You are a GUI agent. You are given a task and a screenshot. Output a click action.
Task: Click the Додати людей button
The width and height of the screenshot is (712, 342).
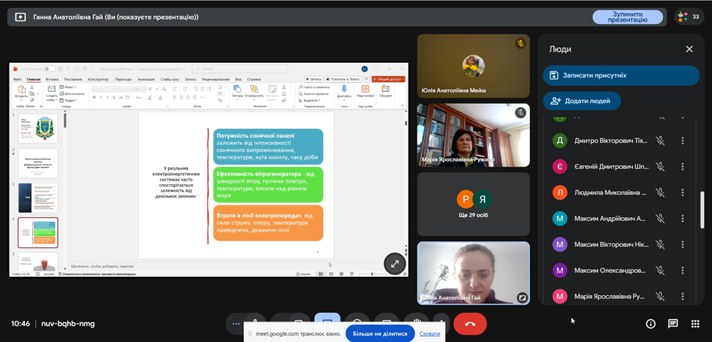tap(582, 101)
